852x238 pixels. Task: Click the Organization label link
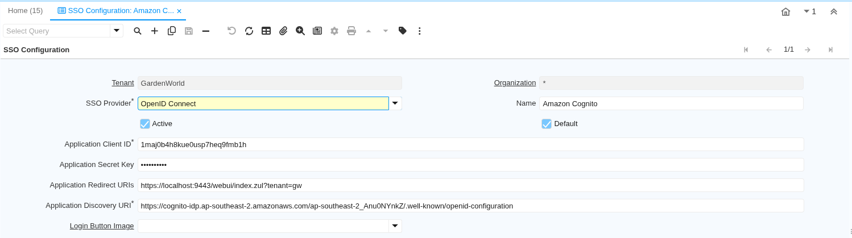[x=515, y=83]
